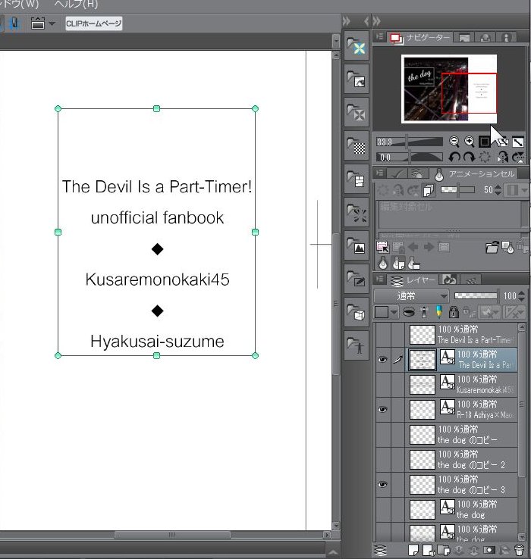Click the fit to screen diagonal-arrow icon
Screen dimensions: 531x559
coord(518,142)
